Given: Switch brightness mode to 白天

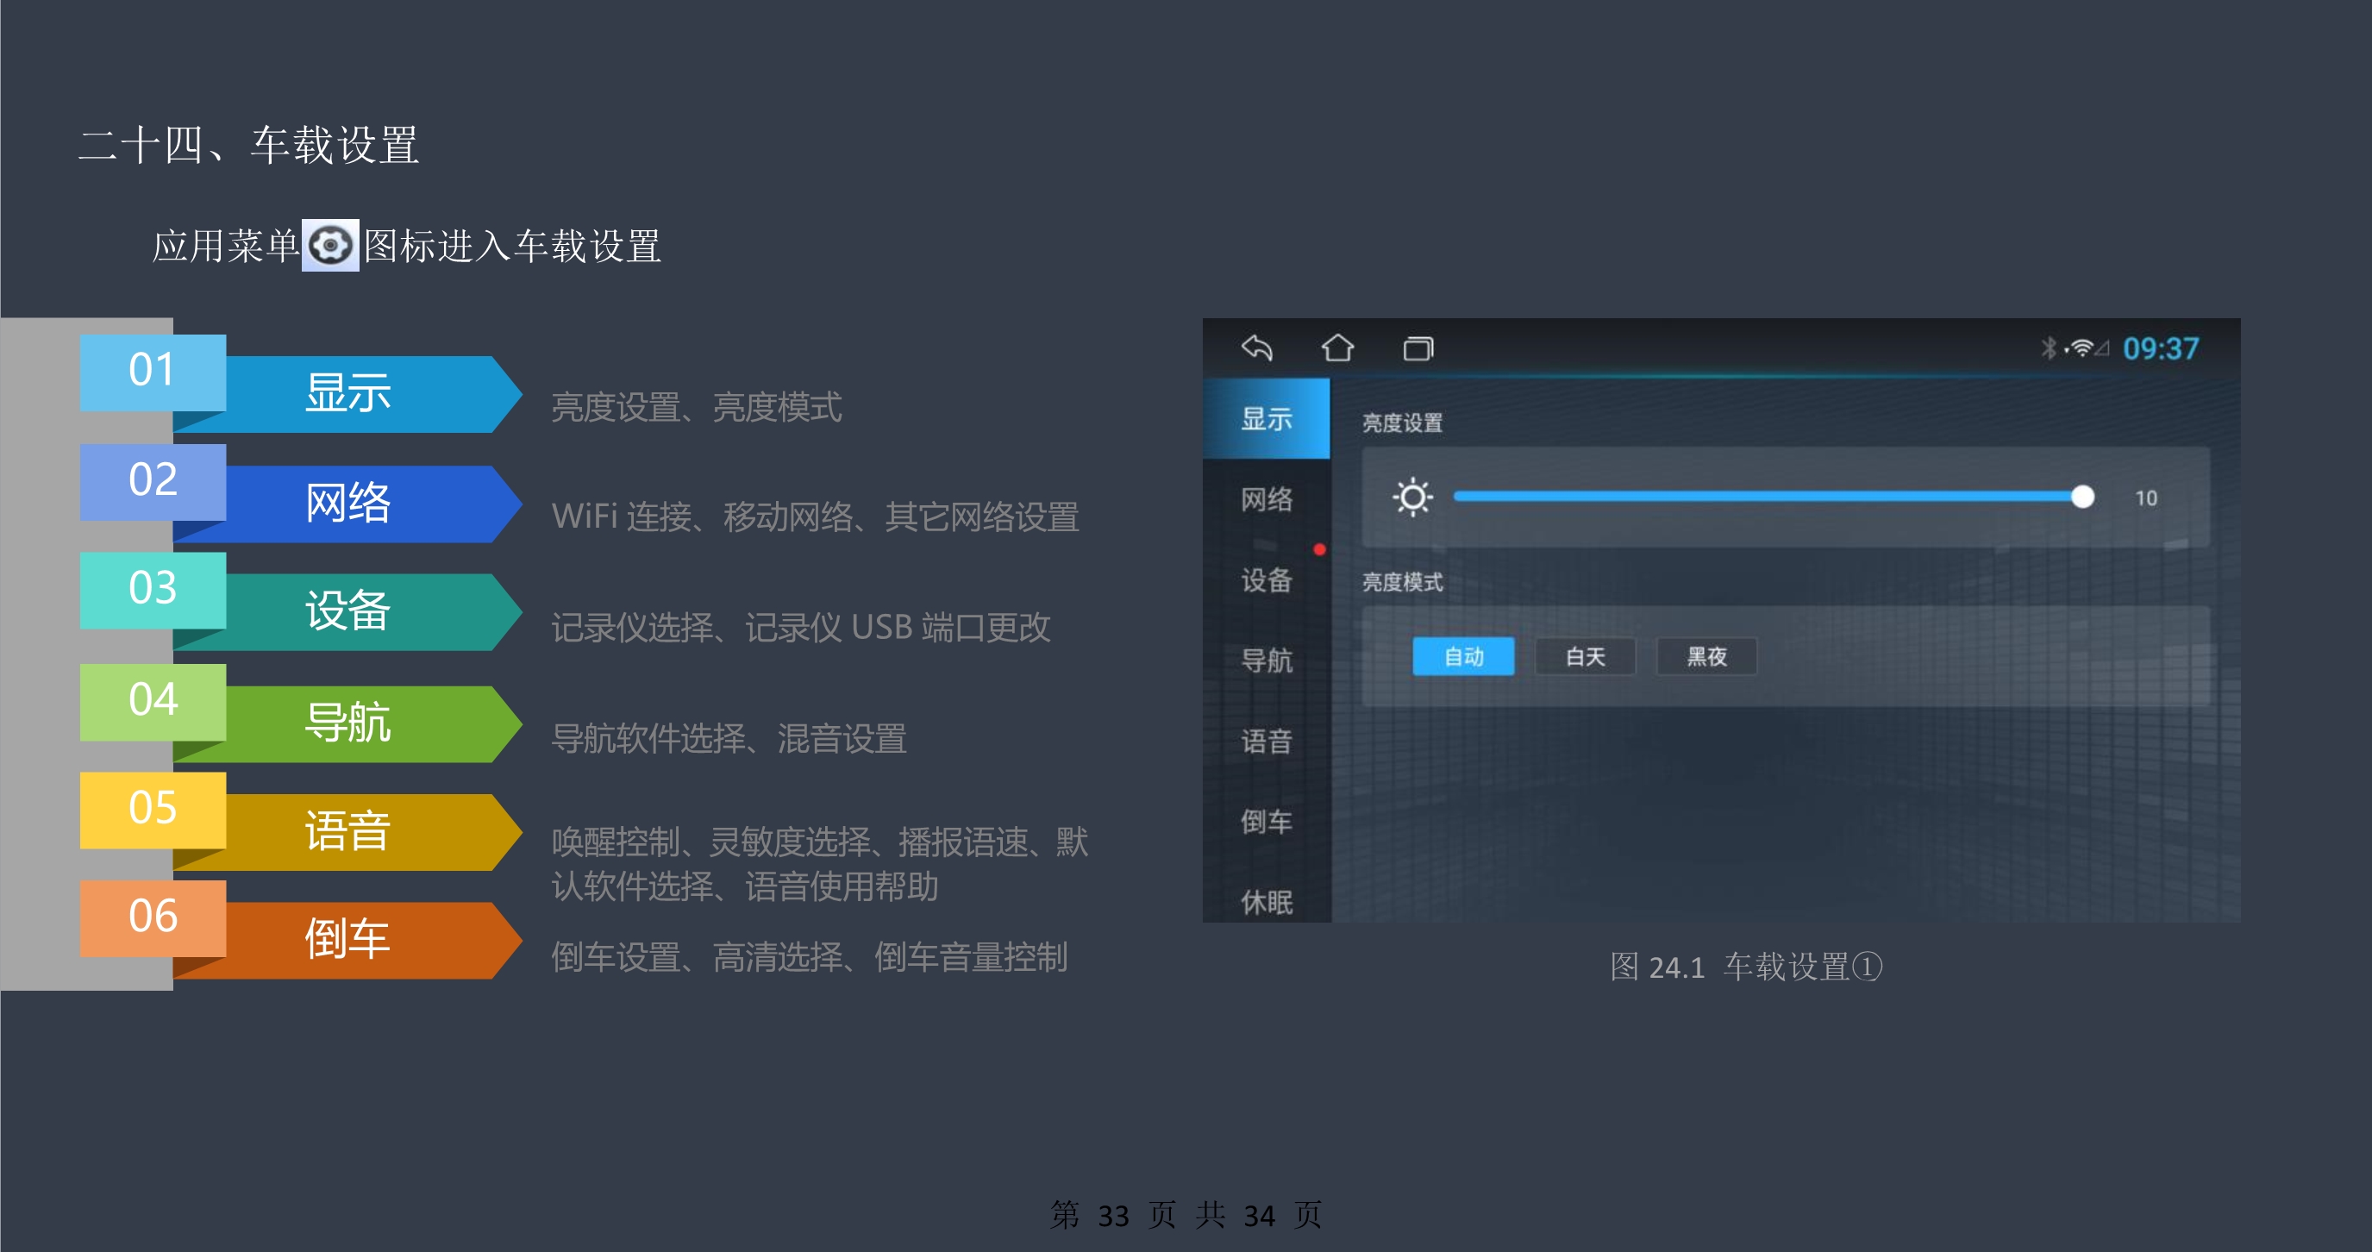Looking at the screenshot, I should click(x=1585, y=656).
